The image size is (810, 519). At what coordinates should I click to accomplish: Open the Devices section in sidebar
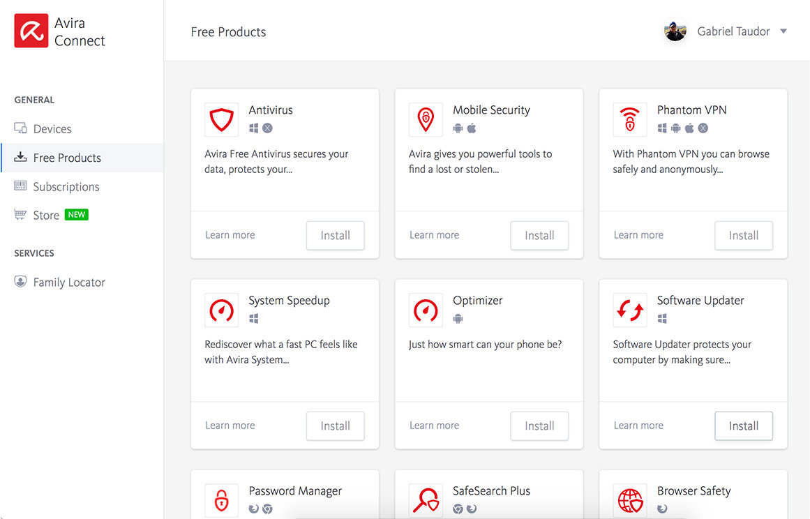click(x=52, y=129)
